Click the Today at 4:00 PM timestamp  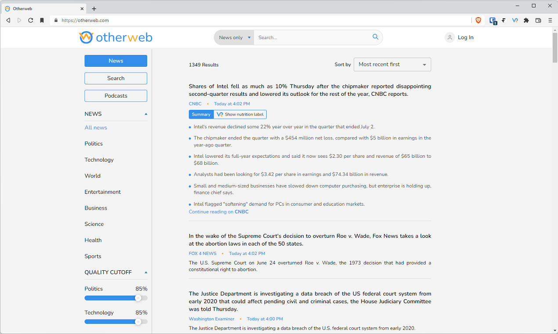(265, 319)
